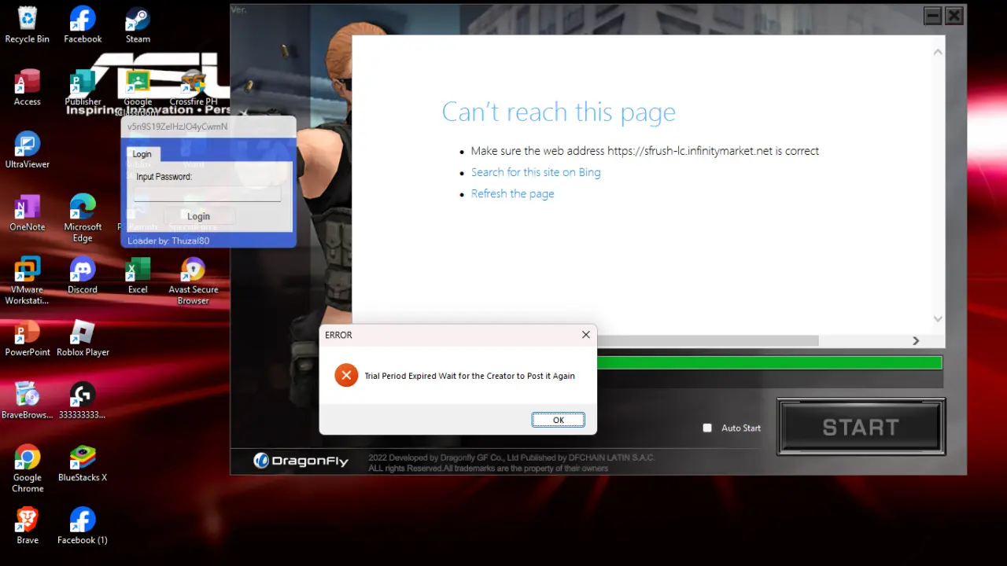Viewport: 1007px width, 566px height.
Task: Select the Roblox Player desktop icon
Action: point(83,339)
